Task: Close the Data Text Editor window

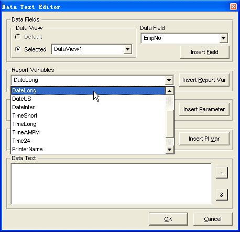Action: click(x=233, y=7)
